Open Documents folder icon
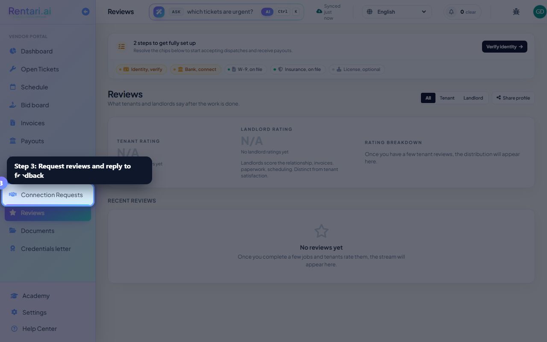 [x=13, y=231]
